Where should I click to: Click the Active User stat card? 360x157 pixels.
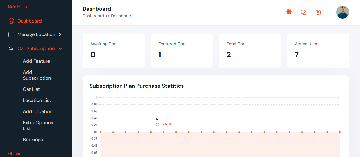(318, 50)
